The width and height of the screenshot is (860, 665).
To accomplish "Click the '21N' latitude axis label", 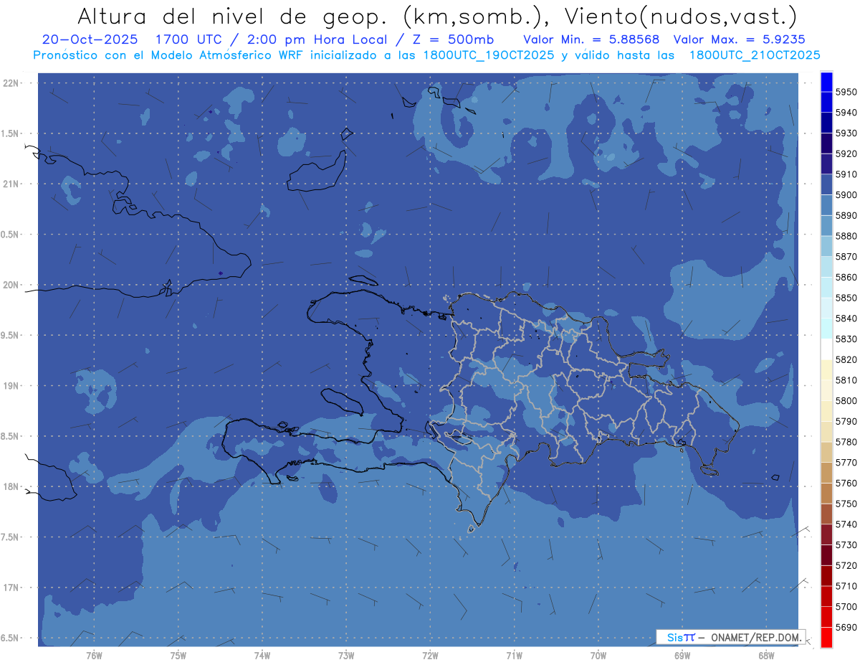I will (11, 184).
